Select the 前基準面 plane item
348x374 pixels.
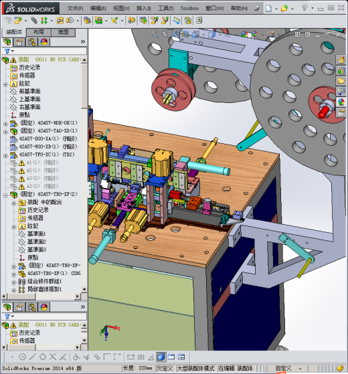29,91
